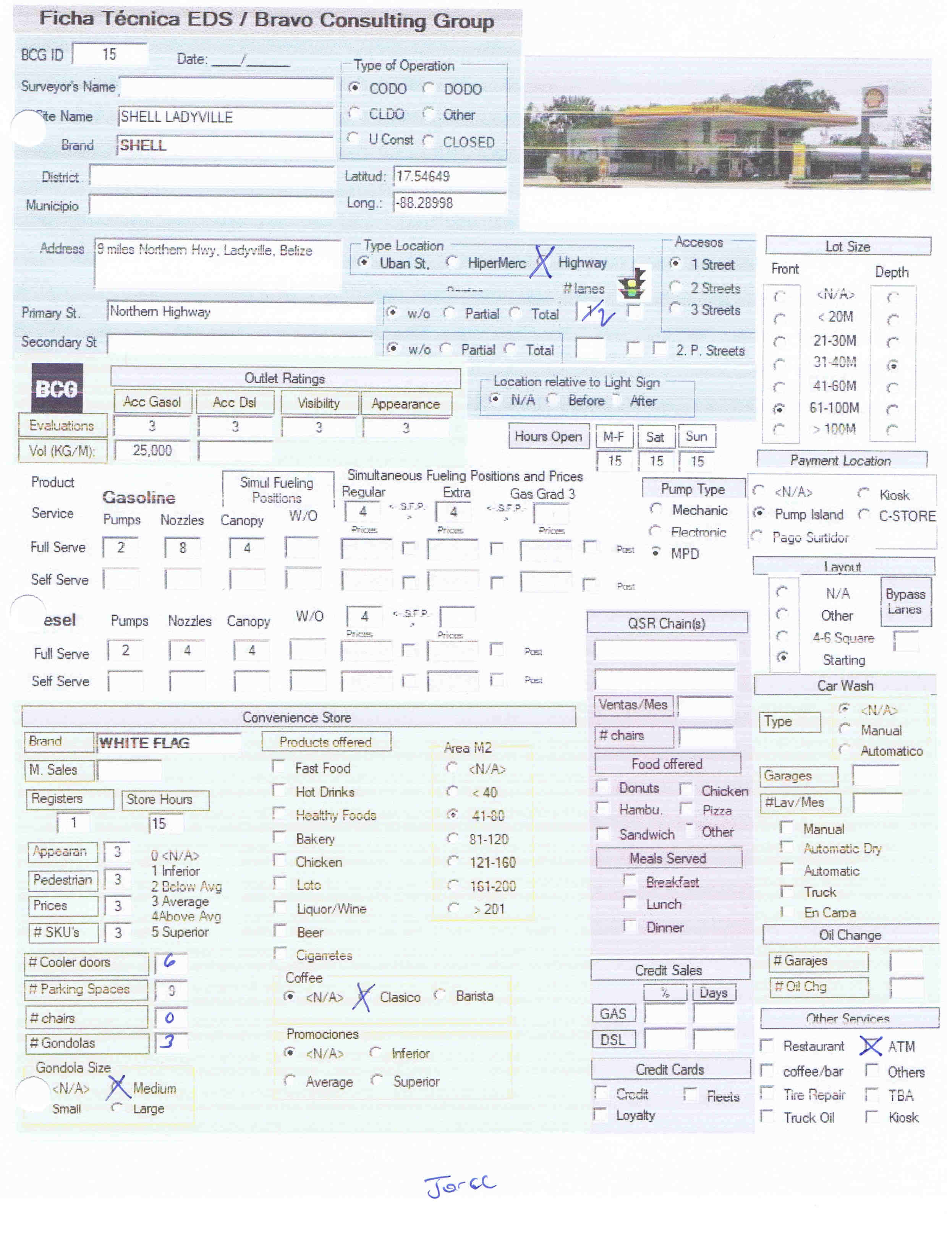Click the District input field

pyautogui.click(x=212, y=176)
